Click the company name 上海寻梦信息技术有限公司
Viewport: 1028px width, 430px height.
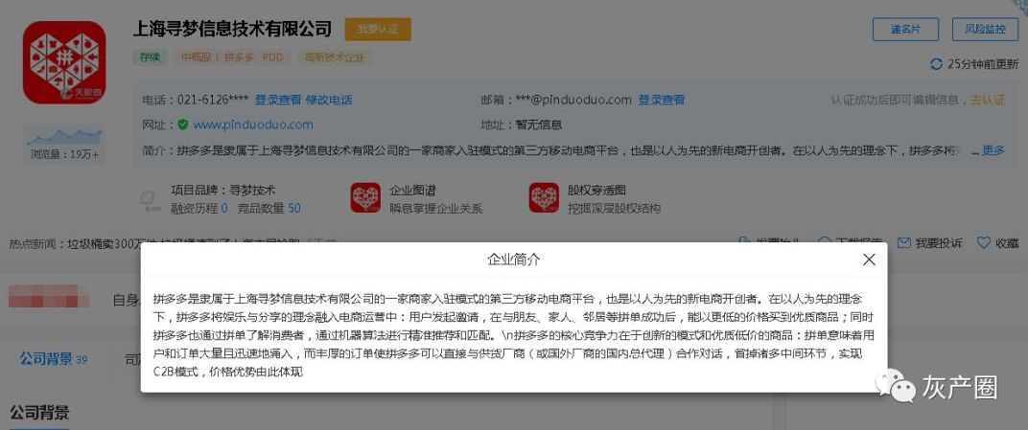pos(232,29)
